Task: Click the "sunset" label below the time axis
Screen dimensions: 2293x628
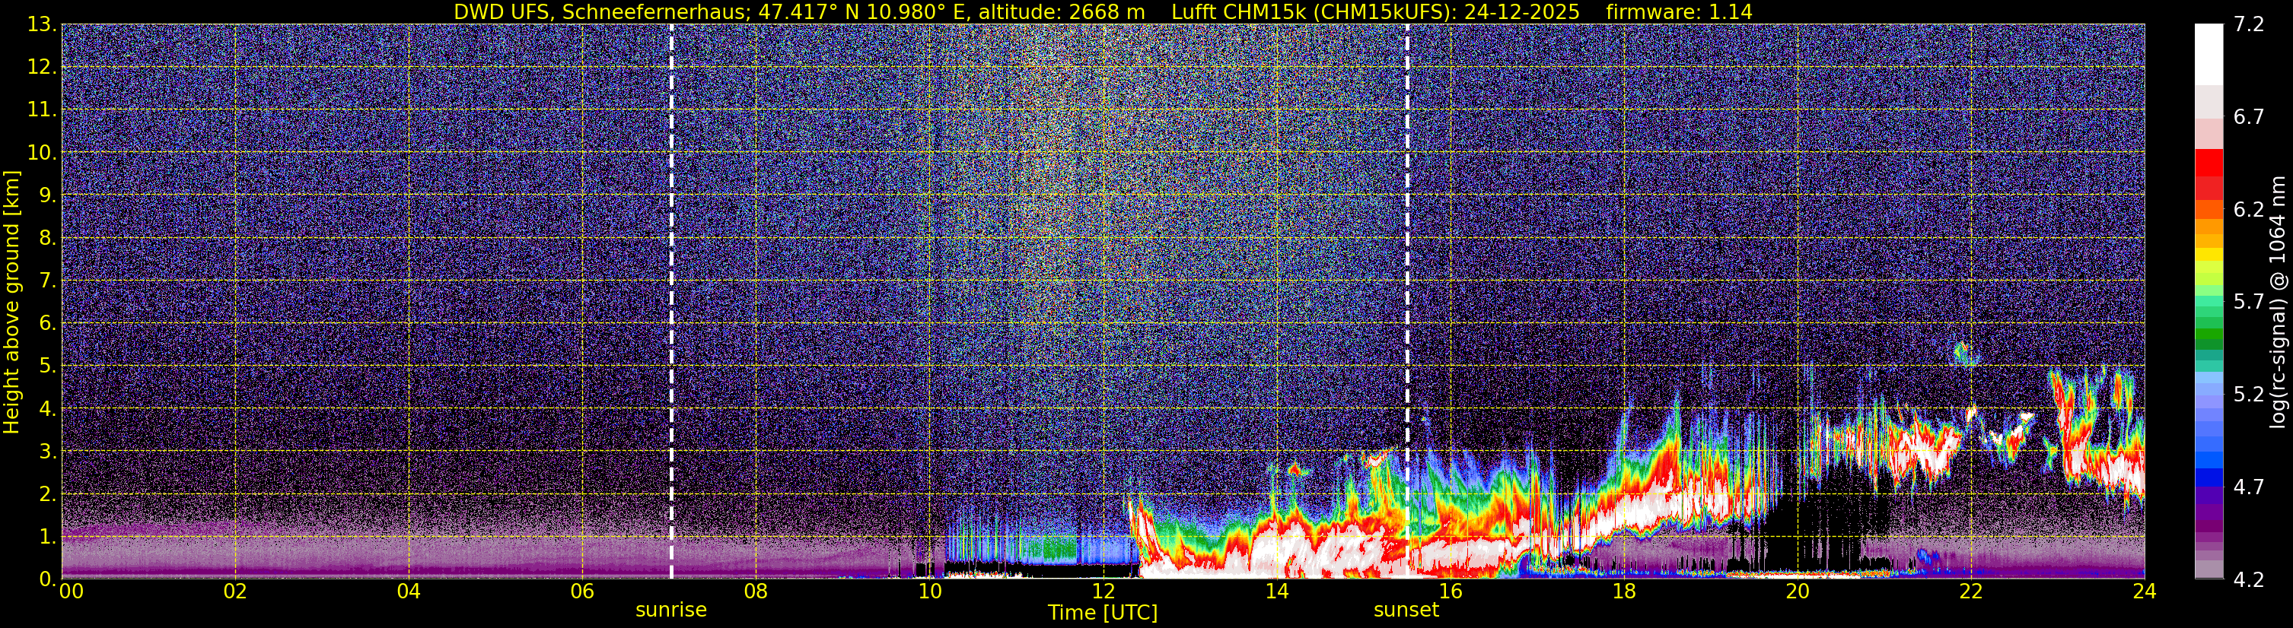Action: pyautogui.click(x=1406, y=611)
